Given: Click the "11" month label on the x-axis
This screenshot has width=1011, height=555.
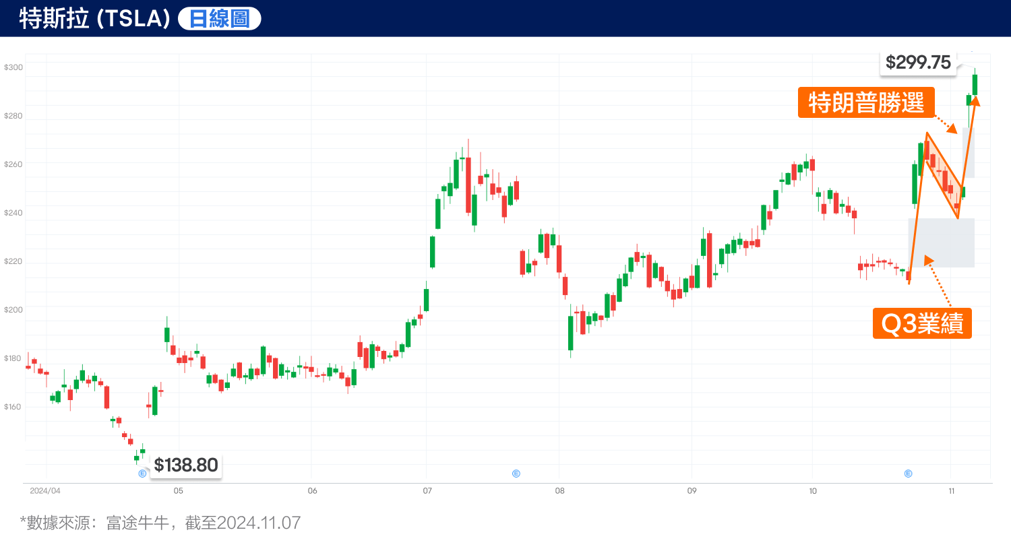Looking at the screenshot, I should (953, 492).
